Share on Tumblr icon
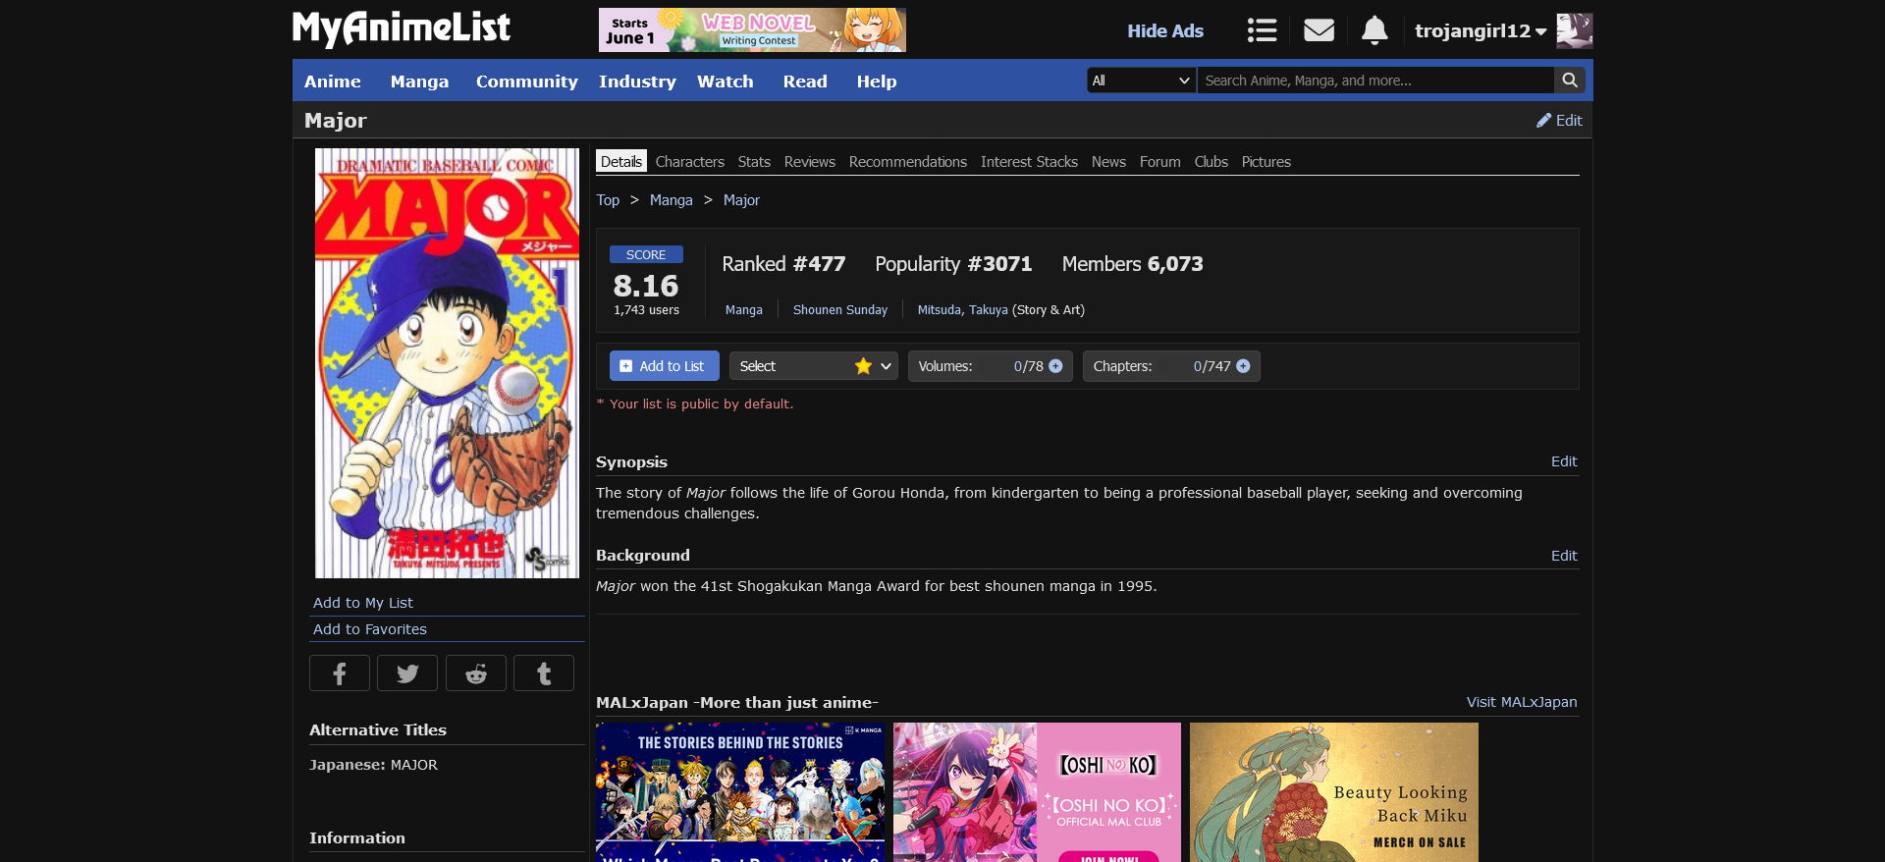Image resolution: width=1885 pixels, height=862 pixels. tap(544, 673)
